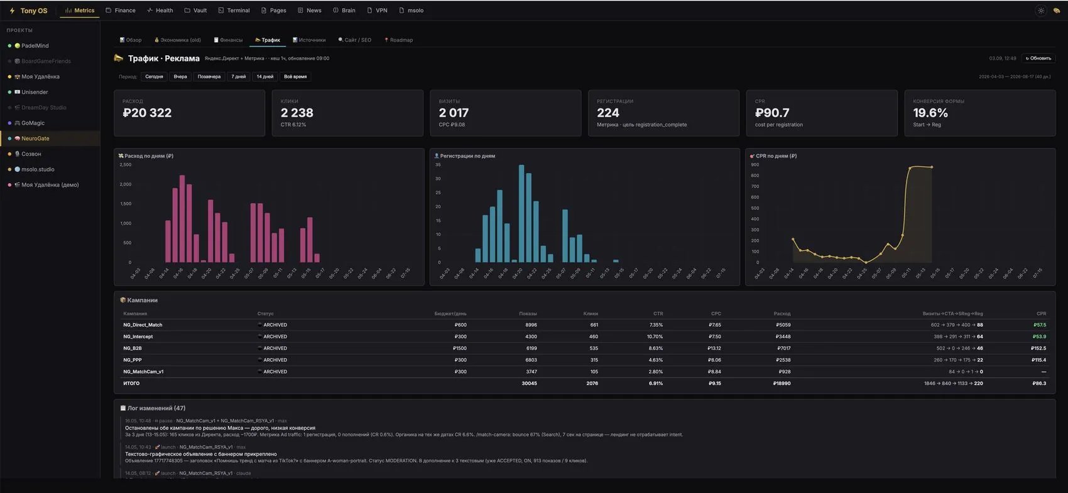Click the Tony OS lightning logo
Image resolution: width=1068 pixels, height=493 pixels.
click(12, 11)
